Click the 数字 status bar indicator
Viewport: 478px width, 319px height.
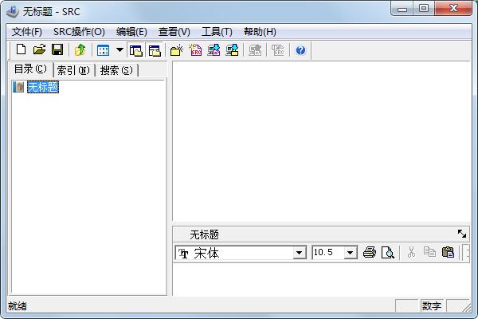click(x=431, y=305)
